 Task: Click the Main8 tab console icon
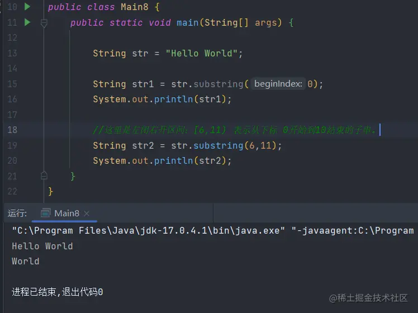click(x=45, y=213)
